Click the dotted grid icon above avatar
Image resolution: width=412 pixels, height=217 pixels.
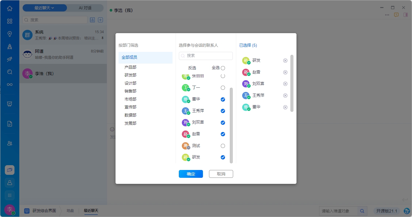10,195
